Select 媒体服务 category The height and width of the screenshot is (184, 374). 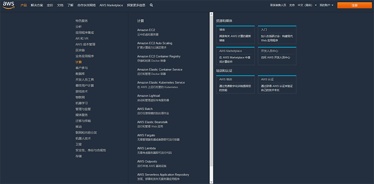pos(82,115)
